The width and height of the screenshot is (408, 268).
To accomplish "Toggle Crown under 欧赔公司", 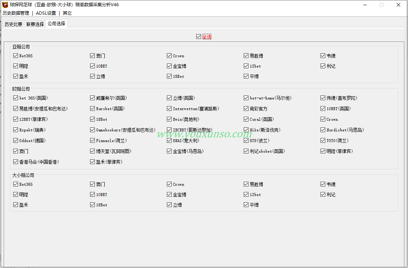I will click(323, 119).
